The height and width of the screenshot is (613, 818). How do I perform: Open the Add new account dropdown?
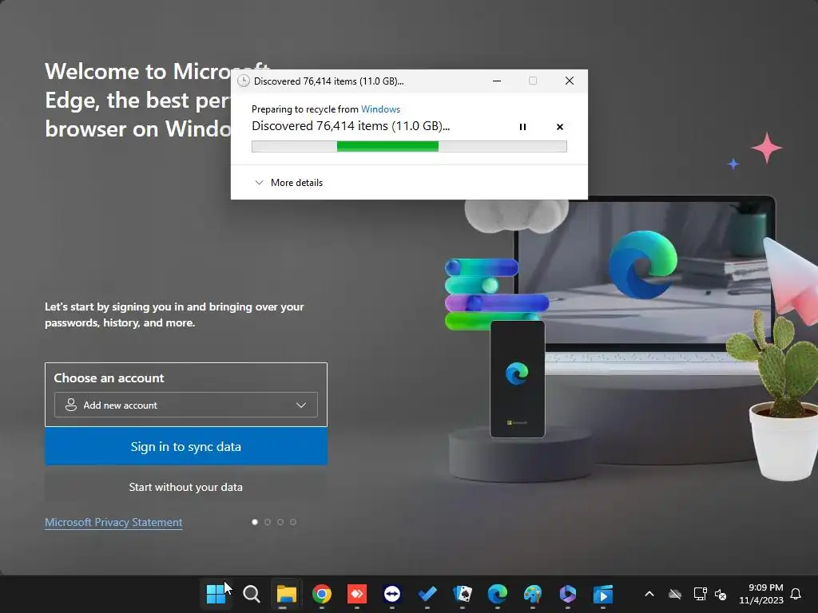[185, 405]
